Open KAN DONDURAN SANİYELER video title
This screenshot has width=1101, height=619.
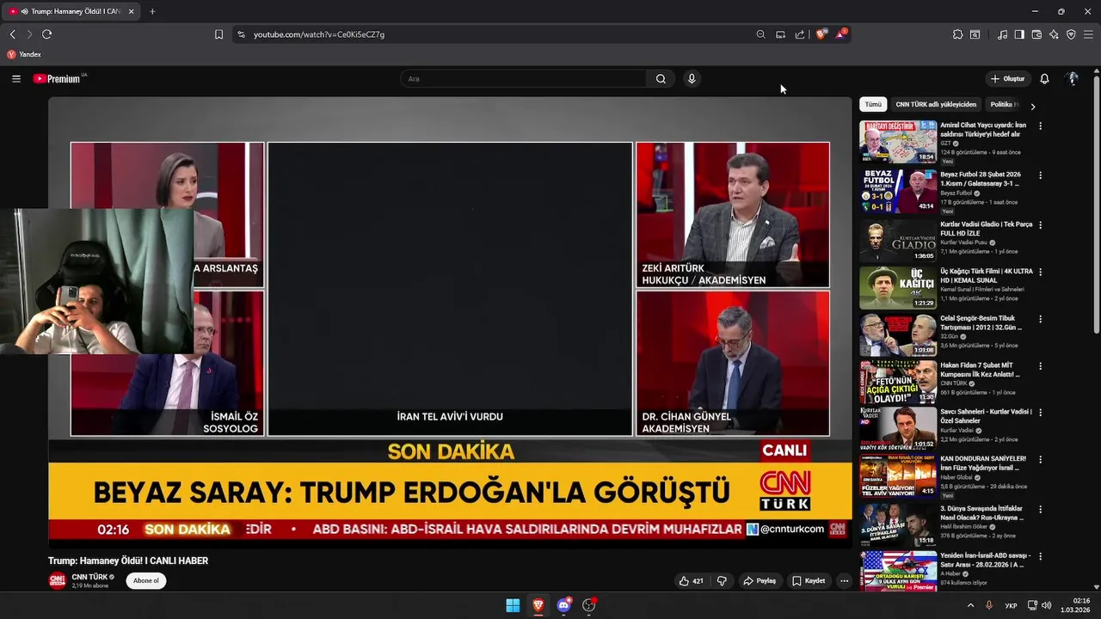coord(983,463)
